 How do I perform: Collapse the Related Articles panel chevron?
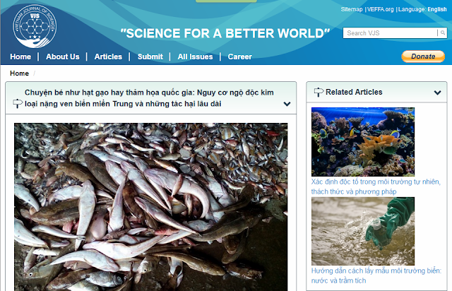438,93
